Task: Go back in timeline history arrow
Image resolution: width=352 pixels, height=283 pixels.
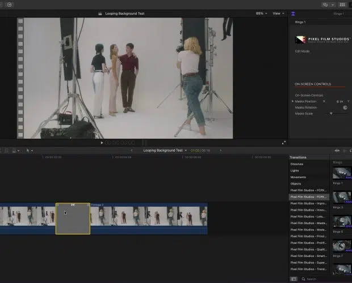Action: [x=132, y=151]
